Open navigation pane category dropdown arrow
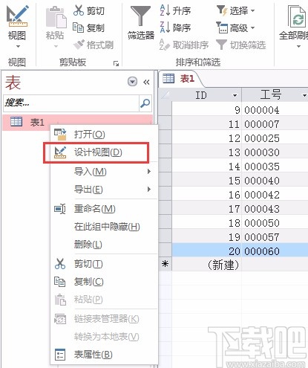Screen dimensions: 308x368 point(132,81)
